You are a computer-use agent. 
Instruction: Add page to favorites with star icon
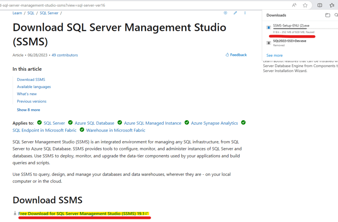point(305,5)
